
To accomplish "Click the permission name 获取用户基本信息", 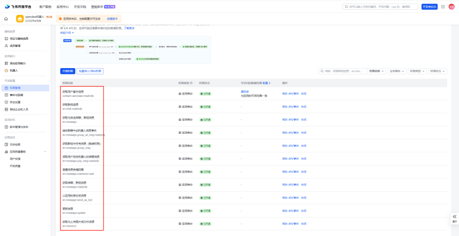I will 73,91.
